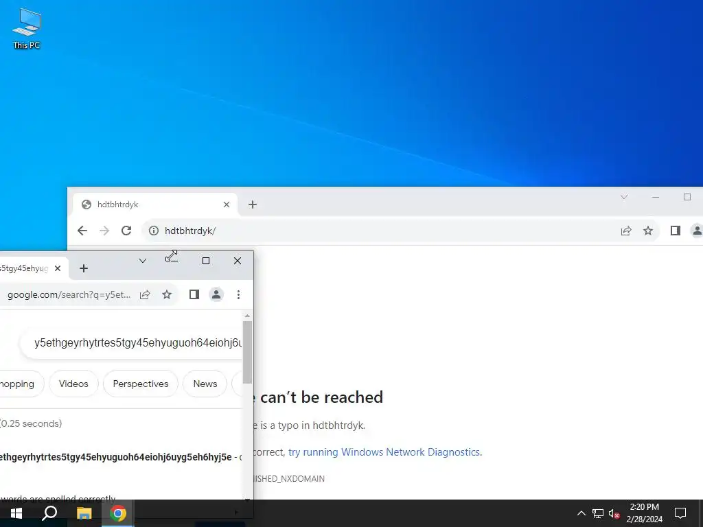Viewport: 703px width, 527px height.
Task: Close the y5et Google search tab
Action: tap(58, 268)
